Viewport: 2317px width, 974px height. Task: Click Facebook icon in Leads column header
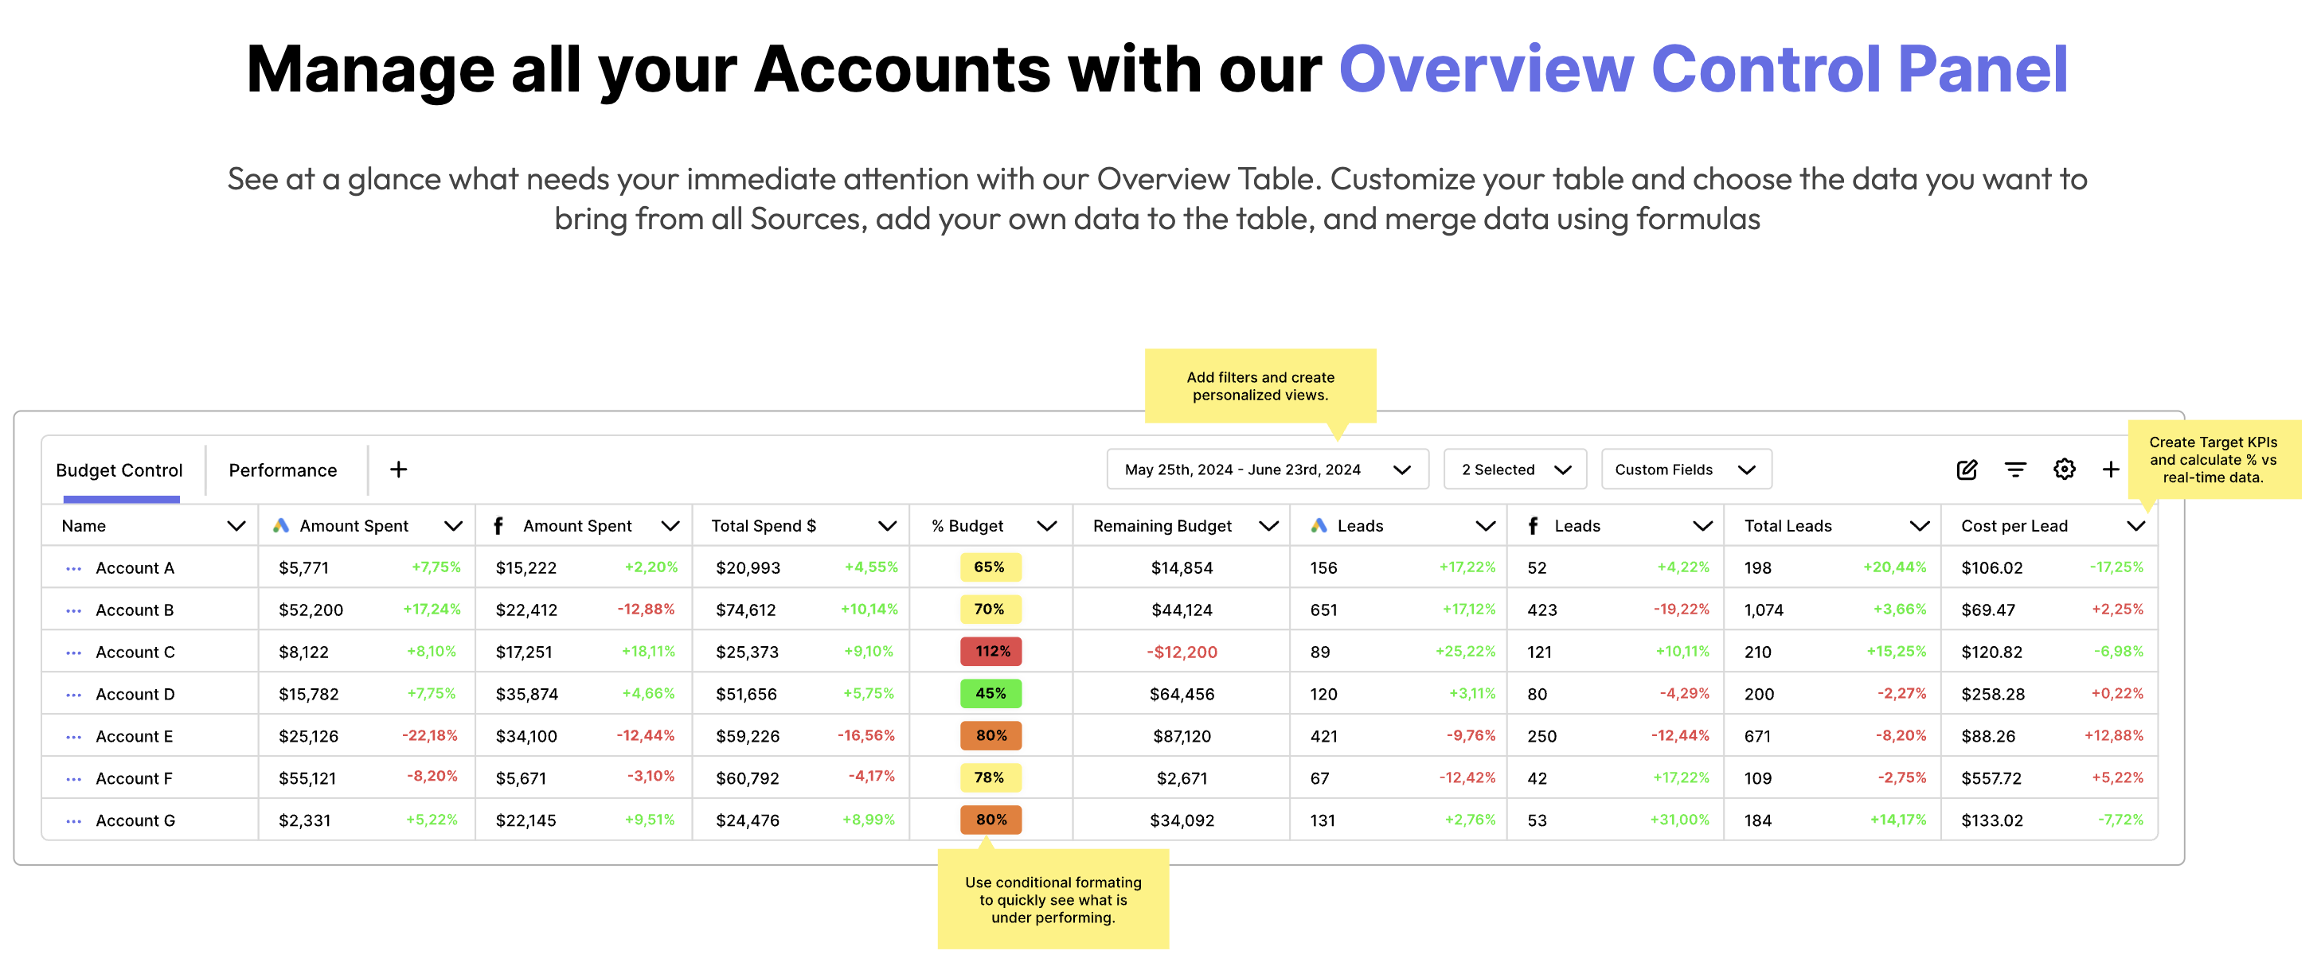pyautogui.click(x=1533, y=526)
